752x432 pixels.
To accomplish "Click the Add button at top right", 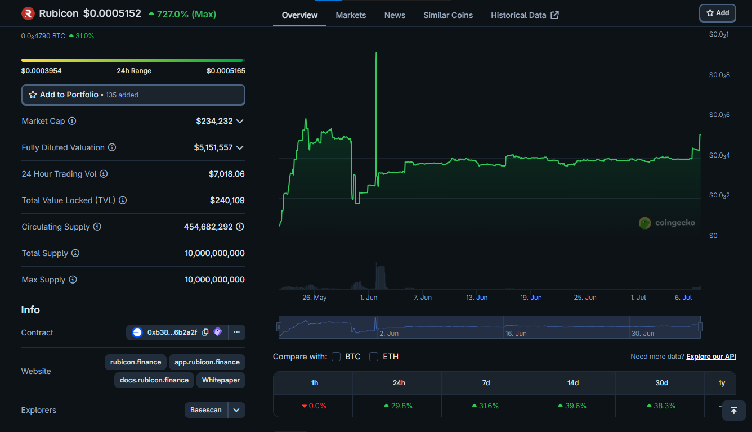I will click(718, 13).
